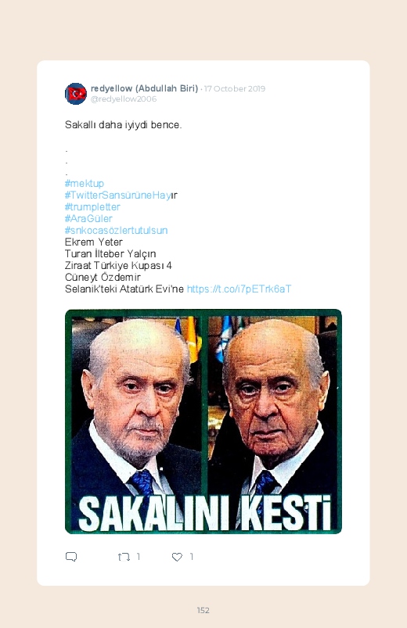The image size is (407, 628).
Task: Open the #TwitterSansürüneHayır hashtag link
Action: 121,195
